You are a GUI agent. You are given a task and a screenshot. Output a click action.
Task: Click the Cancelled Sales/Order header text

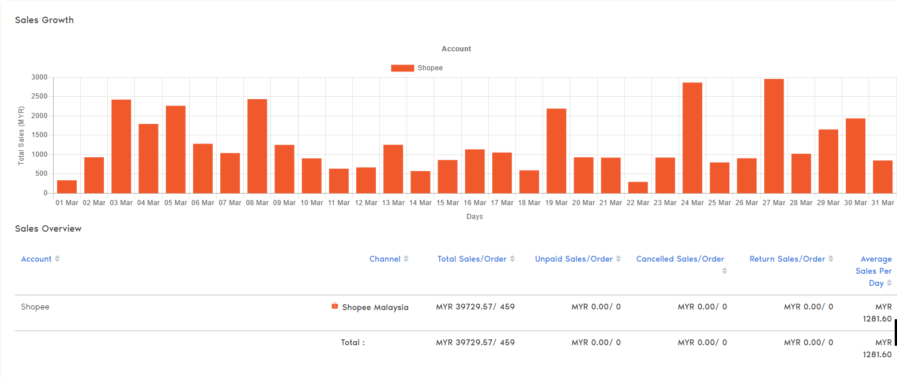point(680,259)
